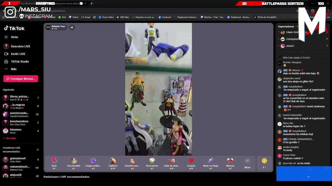Open new browser tab with plus

92,4
